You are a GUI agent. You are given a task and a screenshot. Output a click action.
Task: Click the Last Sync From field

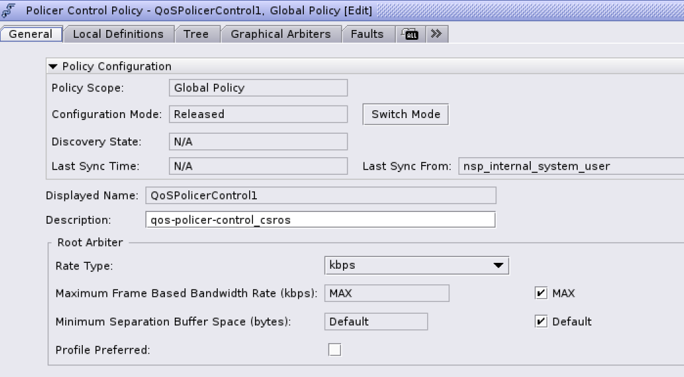pos(571,166)
